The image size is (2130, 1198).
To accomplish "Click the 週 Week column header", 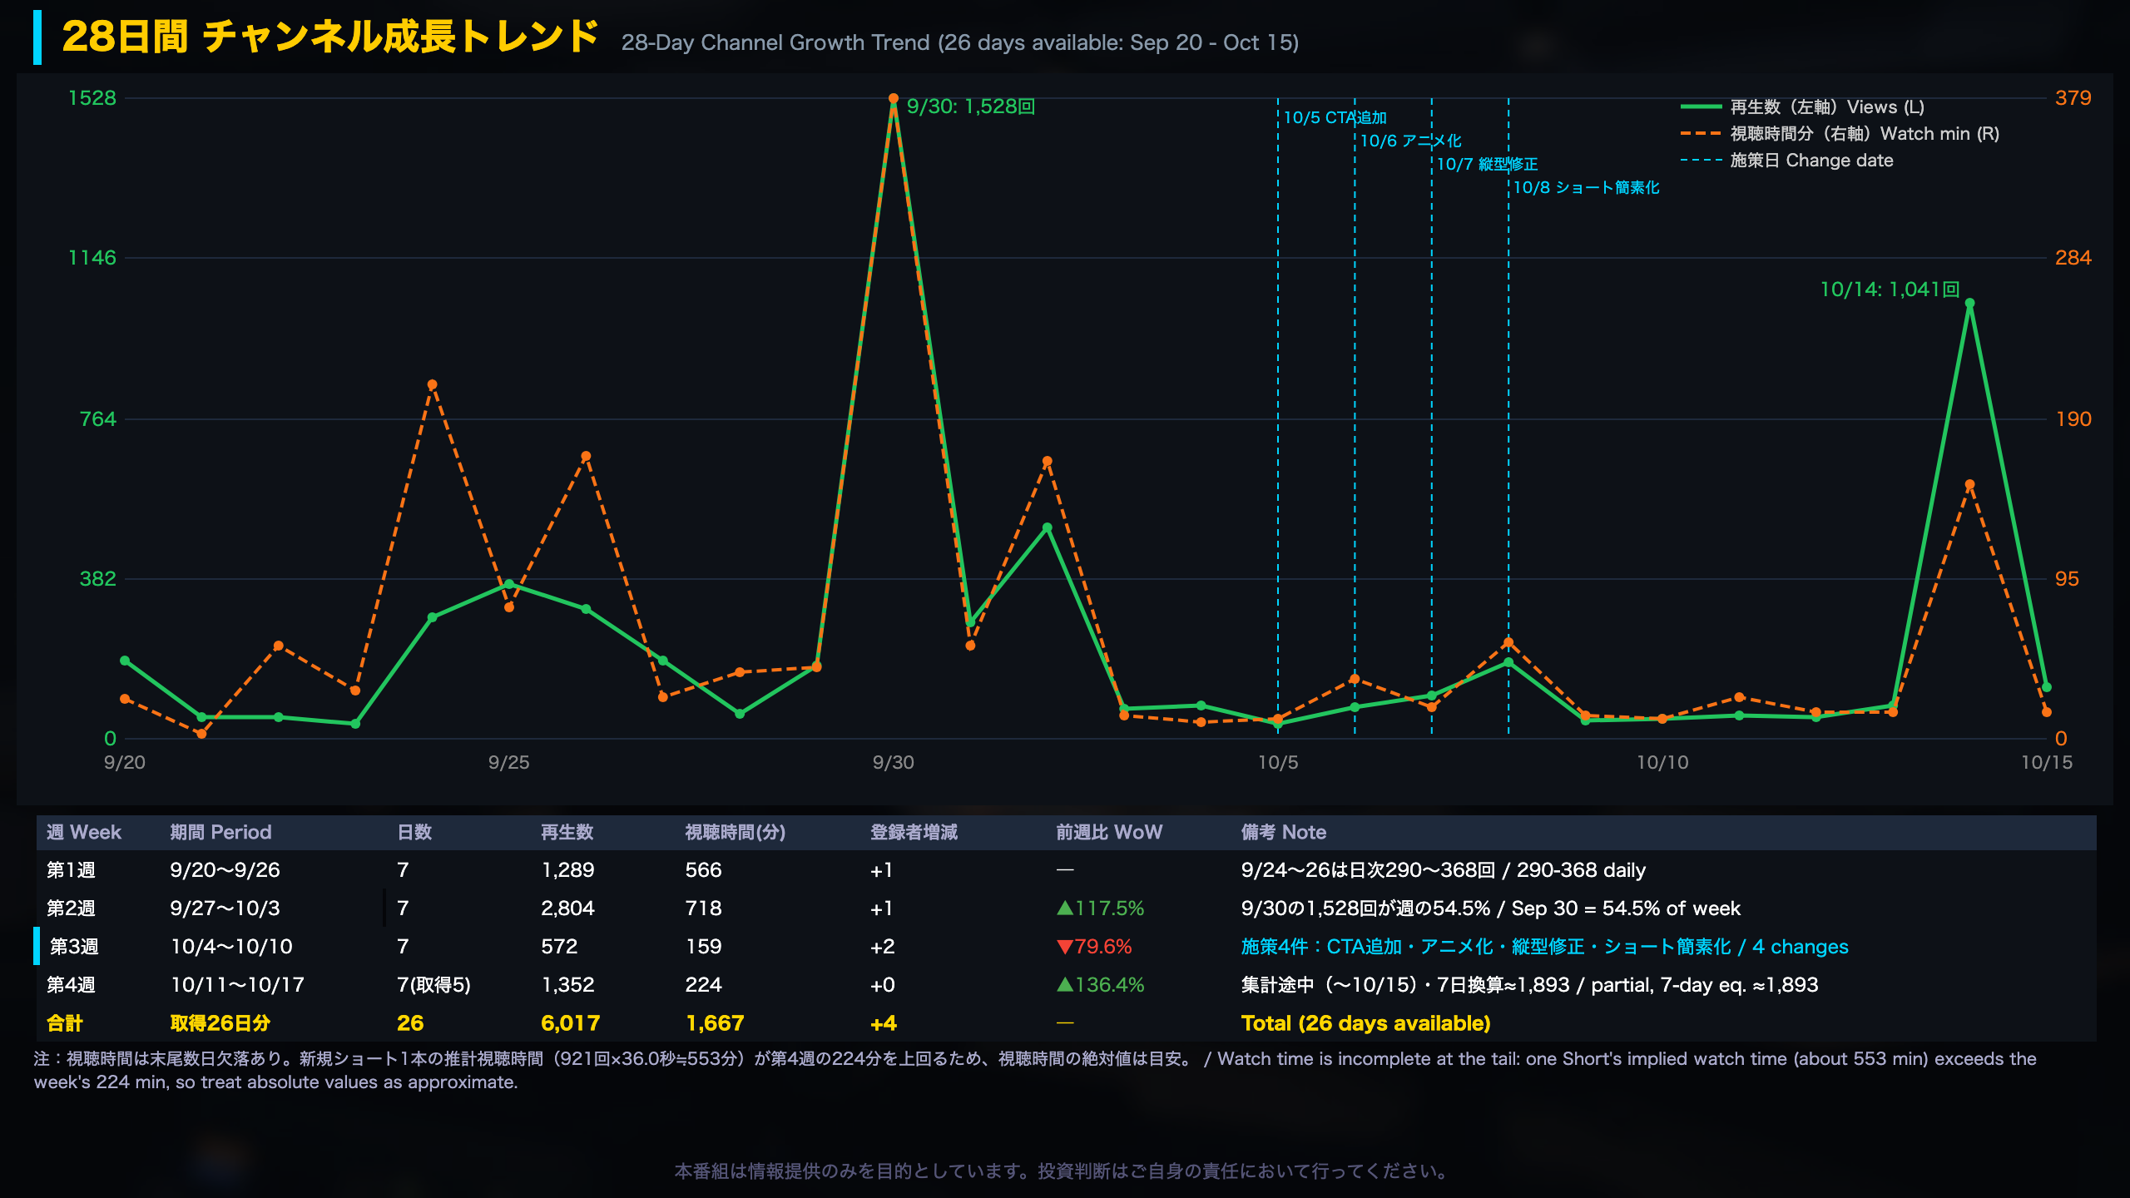I will point(83,832).
